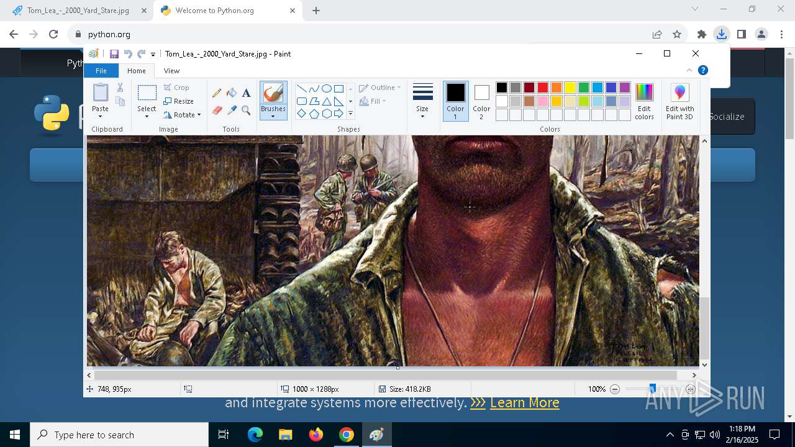795x447 pixels.
Task: Open Edit with Paint 3D
Action: coord(679,102)
